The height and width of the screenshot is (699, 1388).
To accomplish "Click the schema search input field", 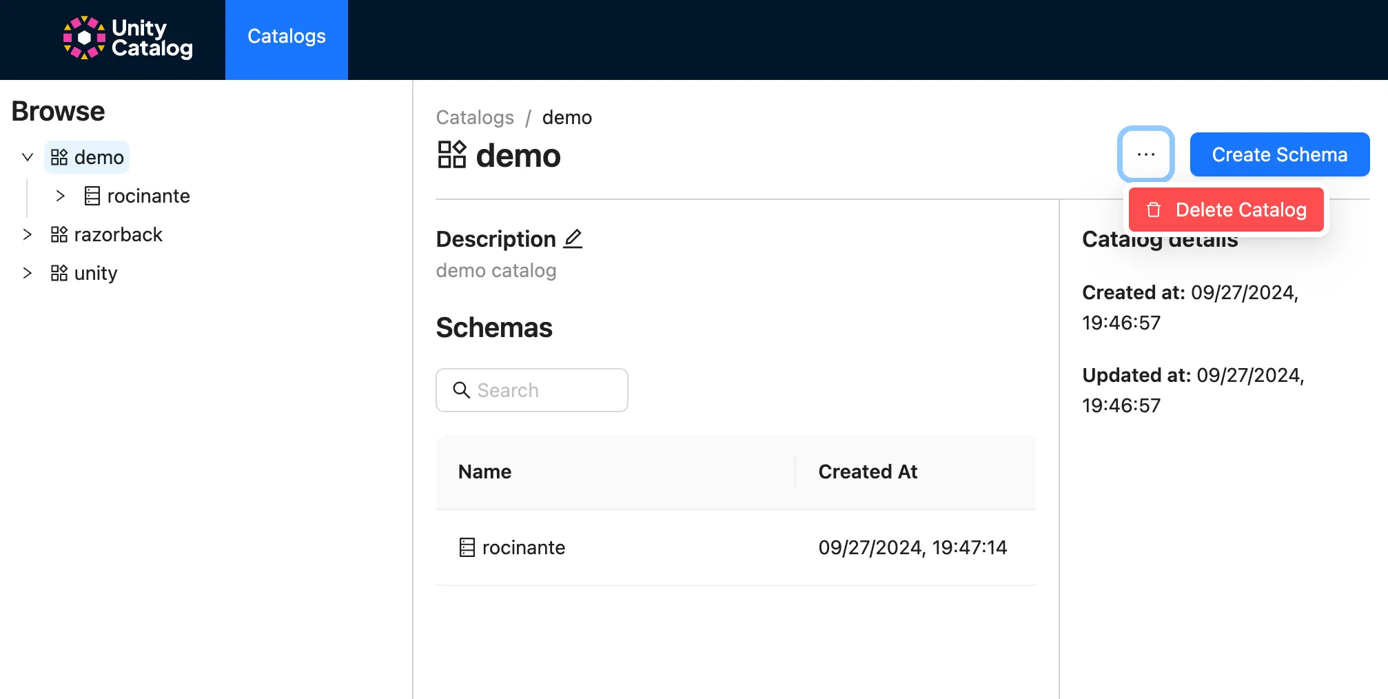I will 544,389.
